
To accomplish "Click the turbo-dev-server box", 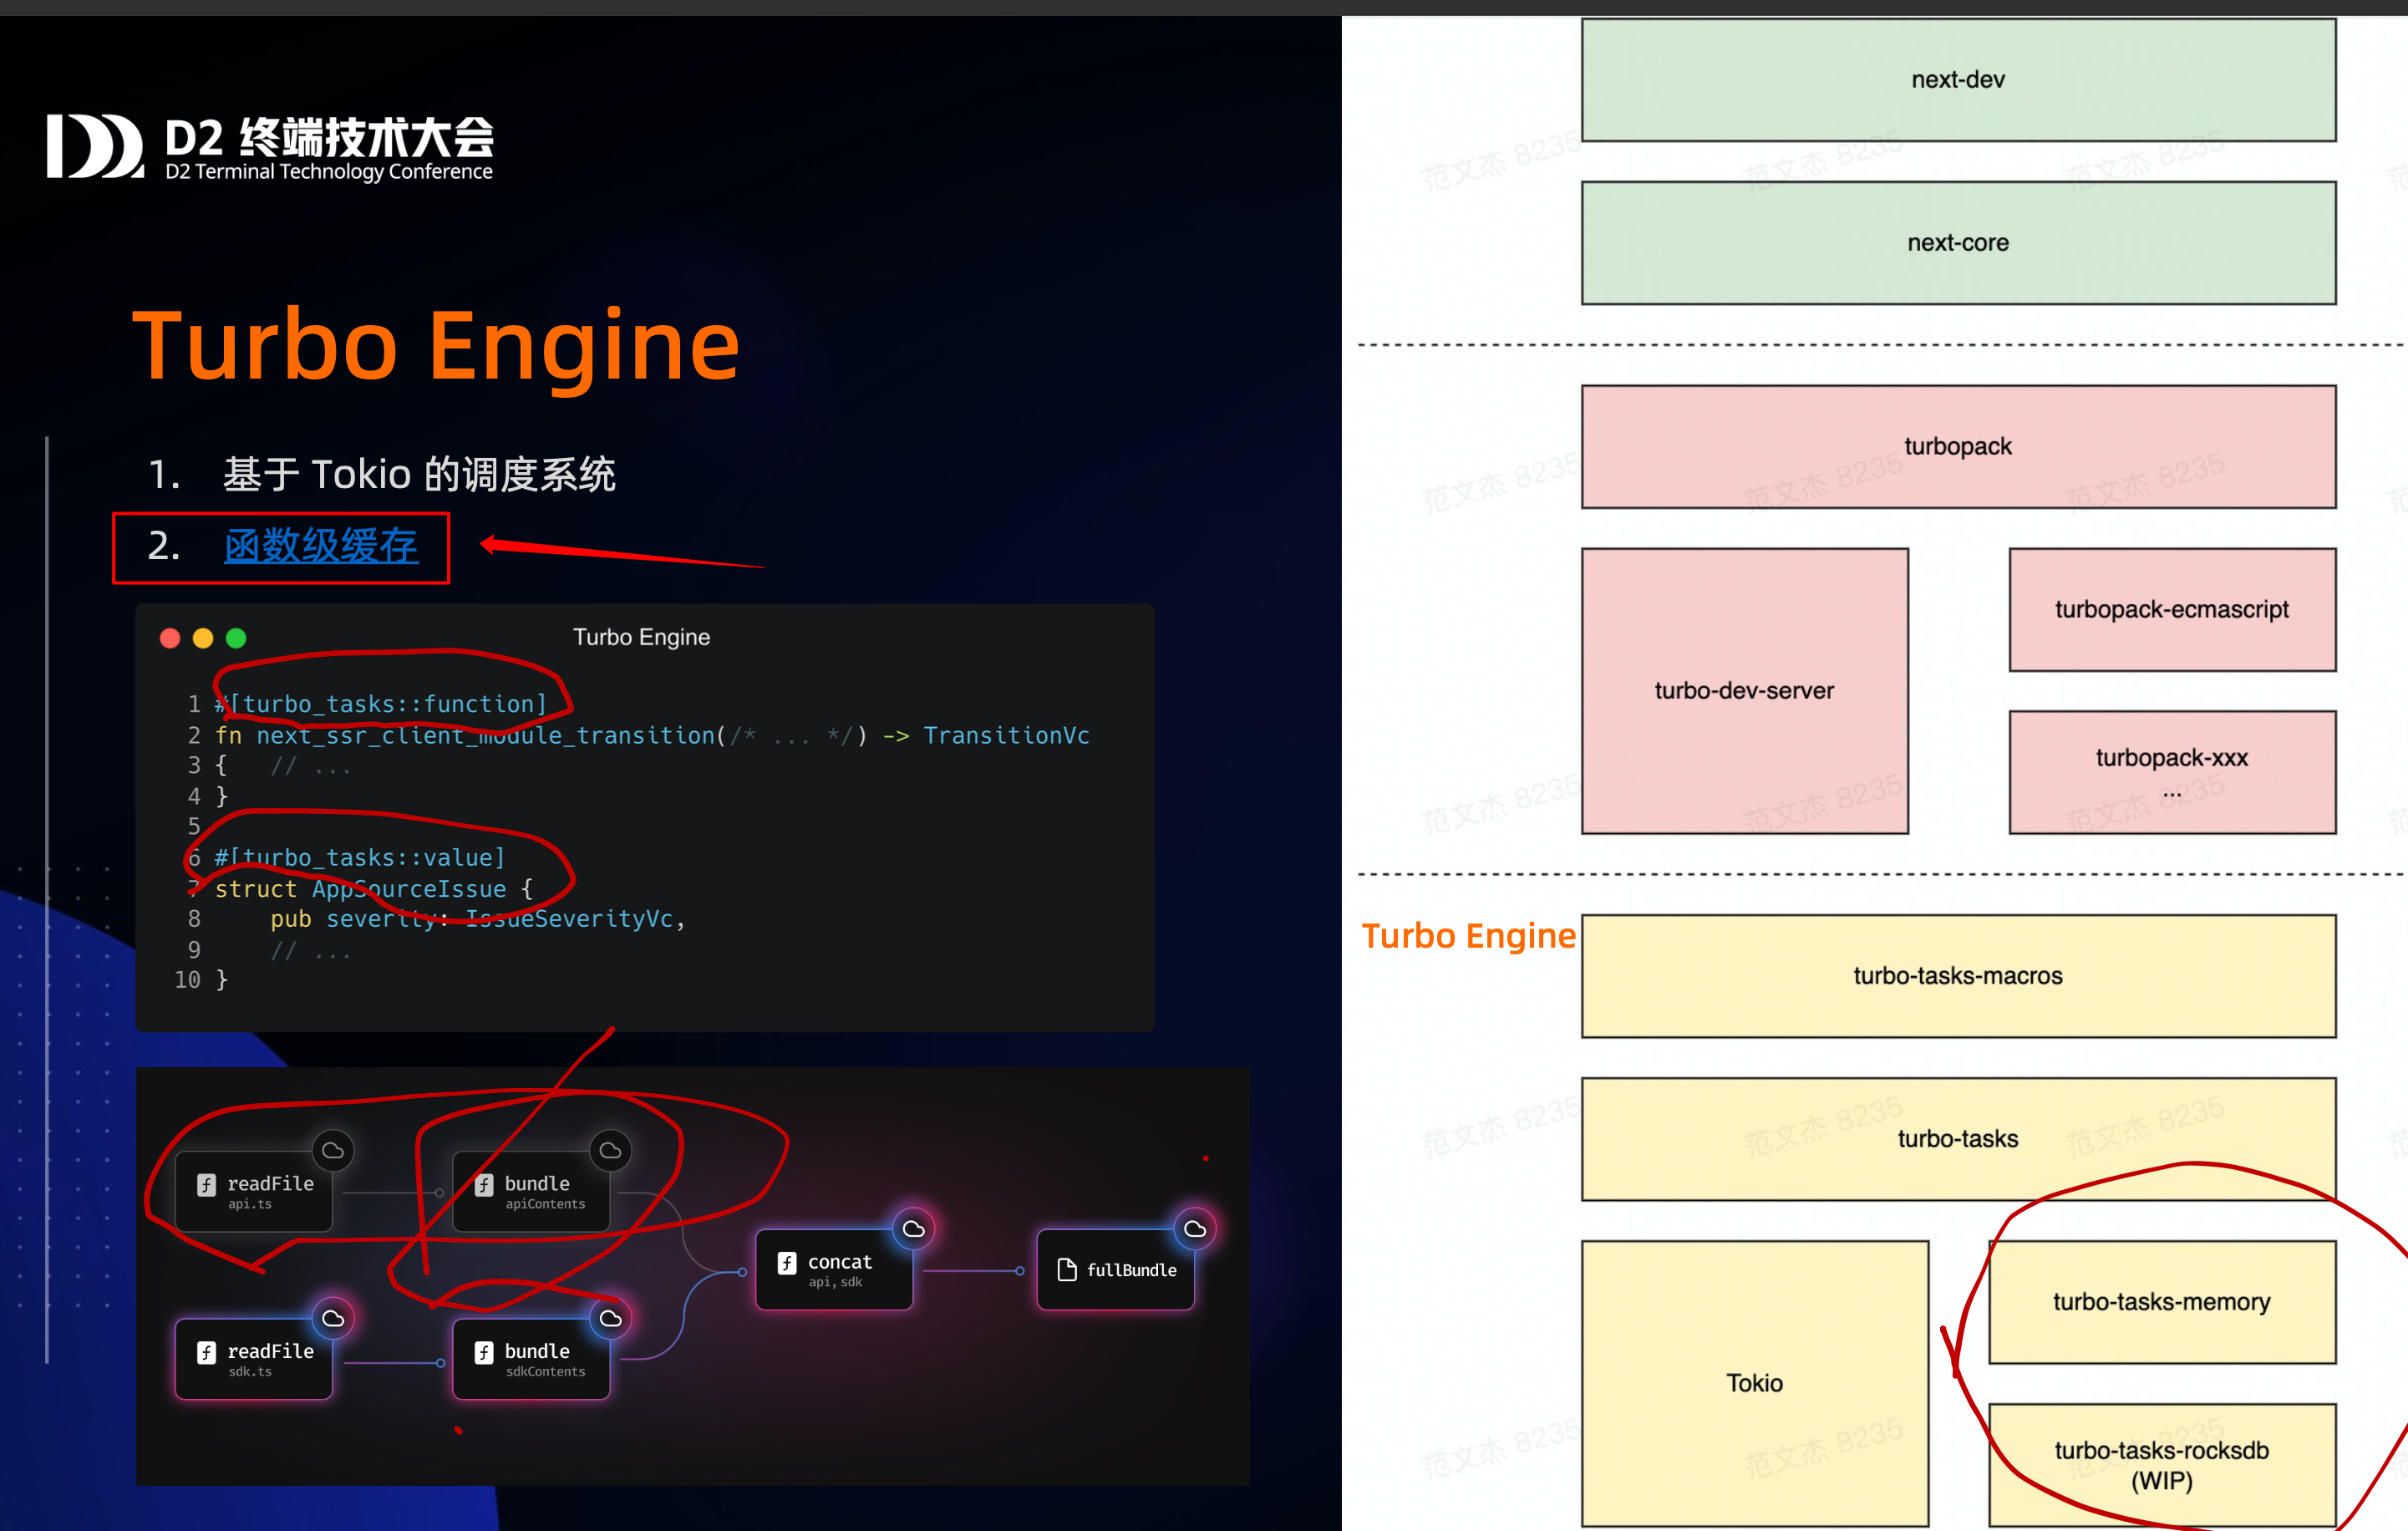I will pyautogui.click(x=1744, y=690).
